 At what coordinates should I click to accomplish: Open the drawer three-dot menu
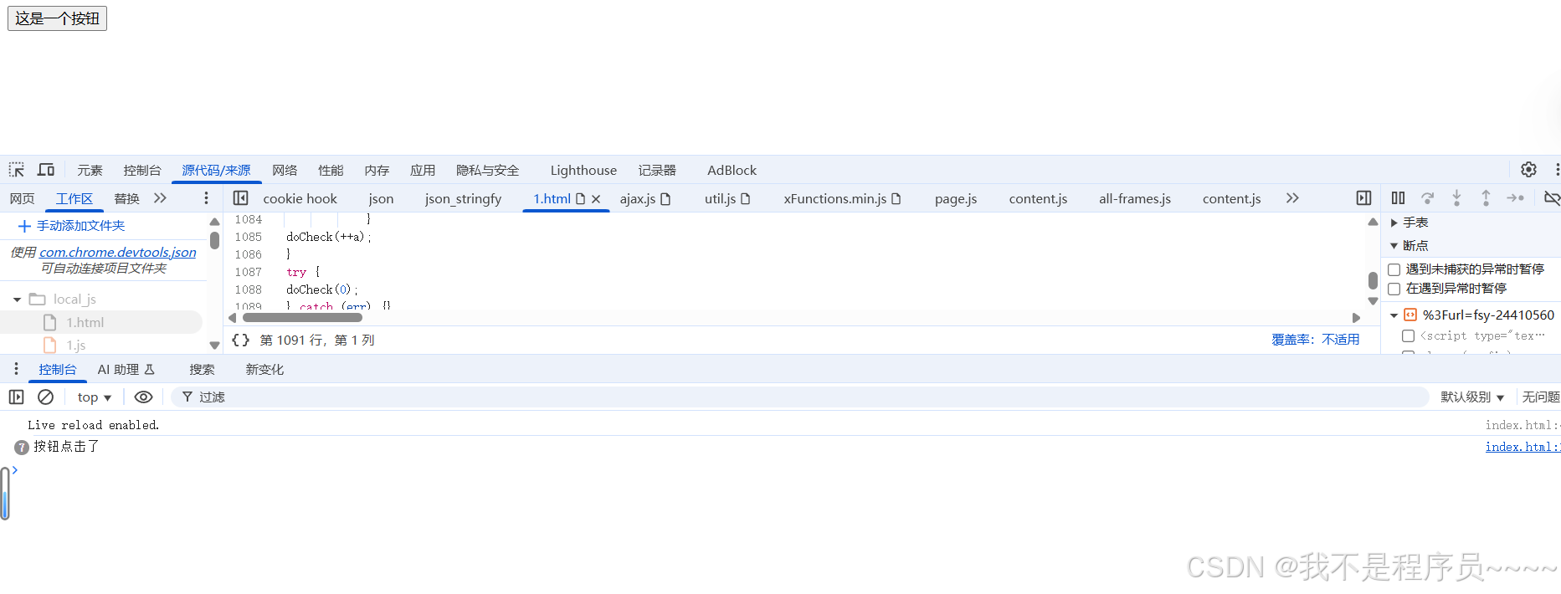(x=16, y=369)
